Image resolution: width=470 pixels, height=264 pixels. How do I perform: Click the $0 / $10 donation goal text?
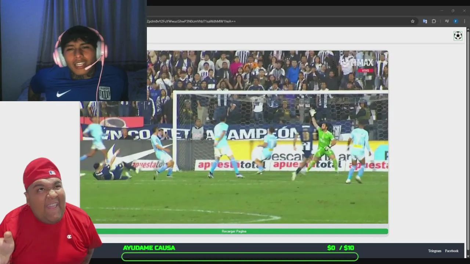coord(341,248)
